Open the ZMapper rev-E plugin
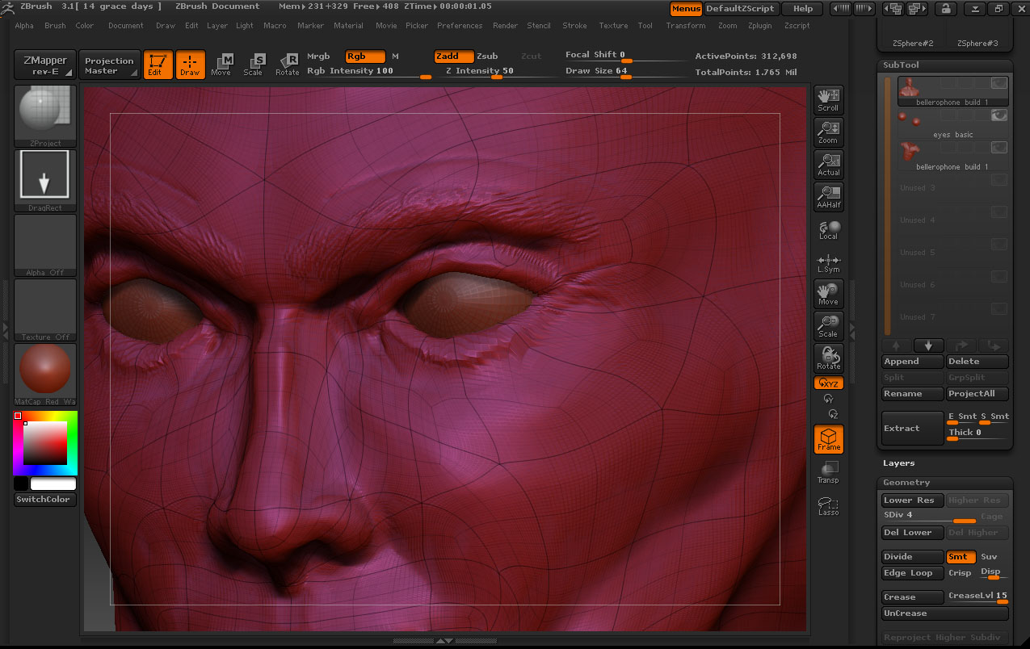This screenshot has height=649, width=1030. tap(45, 65)
